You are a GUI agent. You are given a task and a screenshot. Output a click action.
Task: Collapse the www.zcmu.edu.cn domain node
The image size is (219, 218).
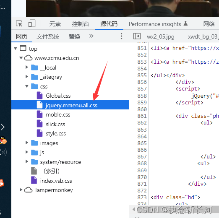pyautogui.click(x=21, y=58)
